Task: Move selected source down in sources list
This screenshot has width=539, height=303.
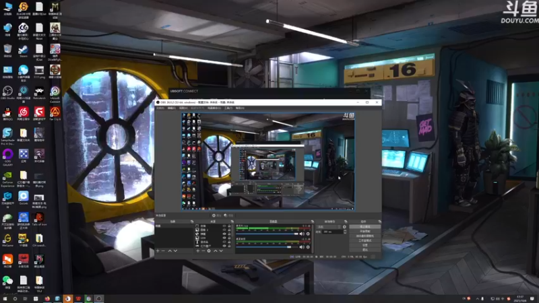Action: 221,250
